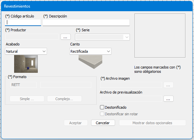
Task: Click the Cancelar button
Action: click(x=103, y=123)
